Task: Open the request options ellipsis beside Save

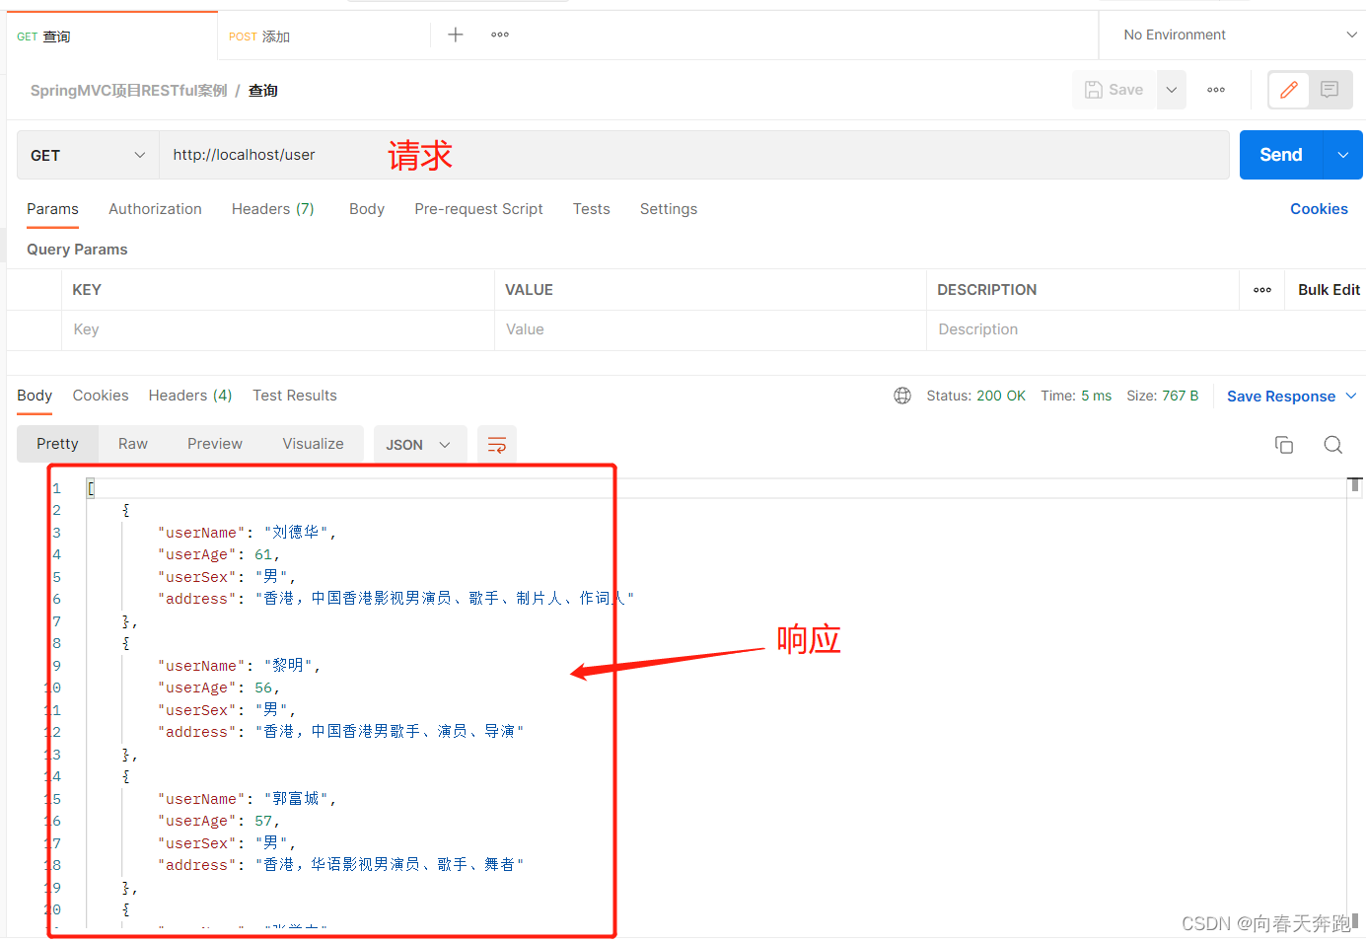Action: pyautogui.click(x=1216, y=90)
